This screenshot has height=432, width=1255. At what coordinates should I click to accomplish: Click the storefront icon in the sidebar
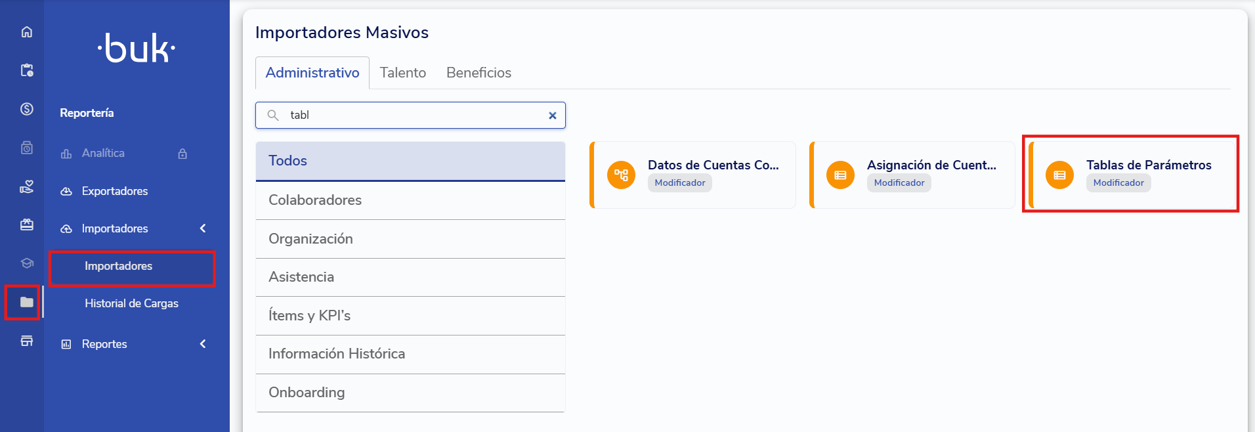click(27, 341)
